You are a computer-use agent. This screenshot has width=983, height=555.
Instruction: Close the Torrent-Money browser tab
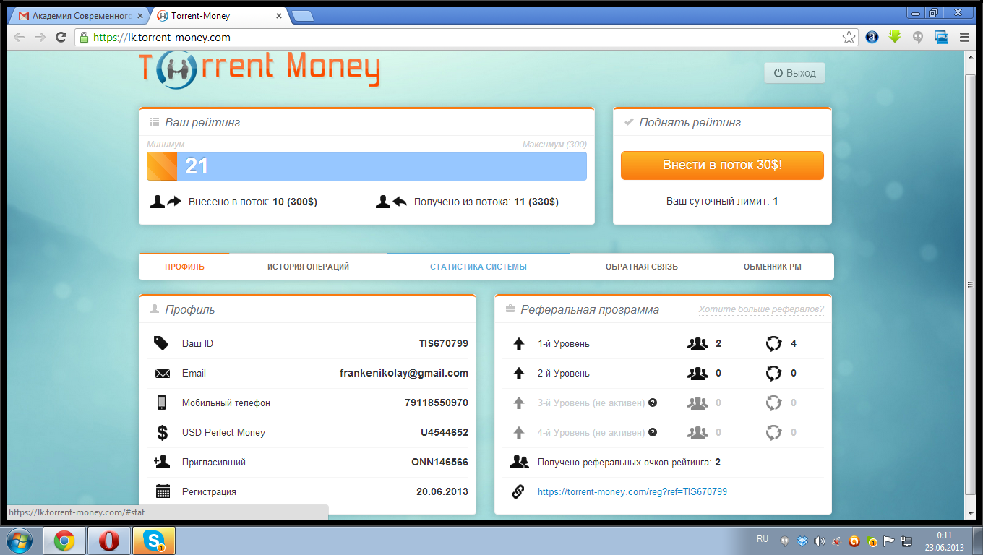[279, 15]
